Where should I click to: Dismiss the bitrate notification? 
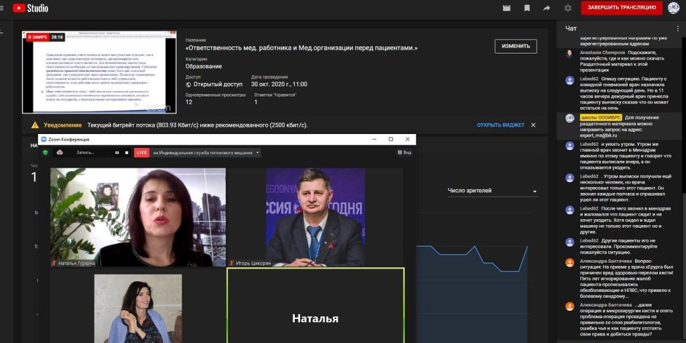coord(533,125)
